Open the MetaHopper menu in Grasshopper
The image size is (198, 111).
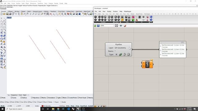tap(127, 11)
